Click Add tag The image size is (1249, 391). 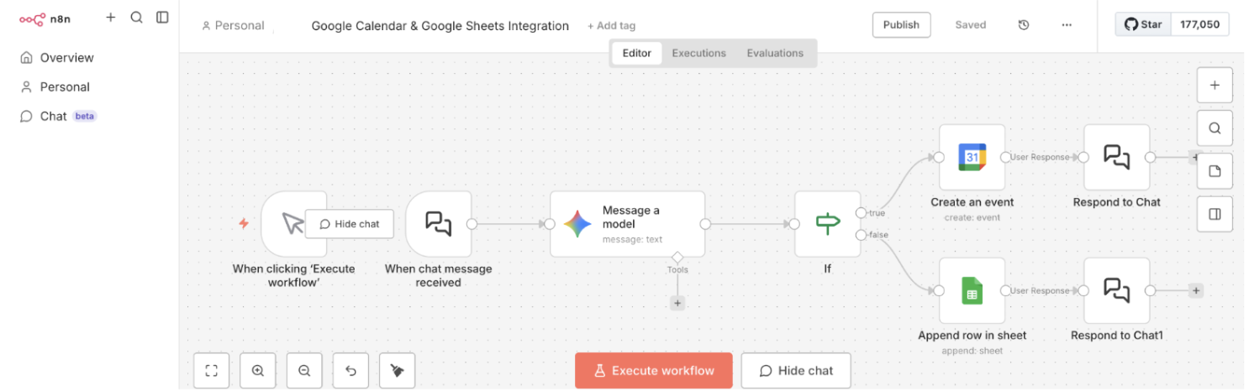click(611, 26)
